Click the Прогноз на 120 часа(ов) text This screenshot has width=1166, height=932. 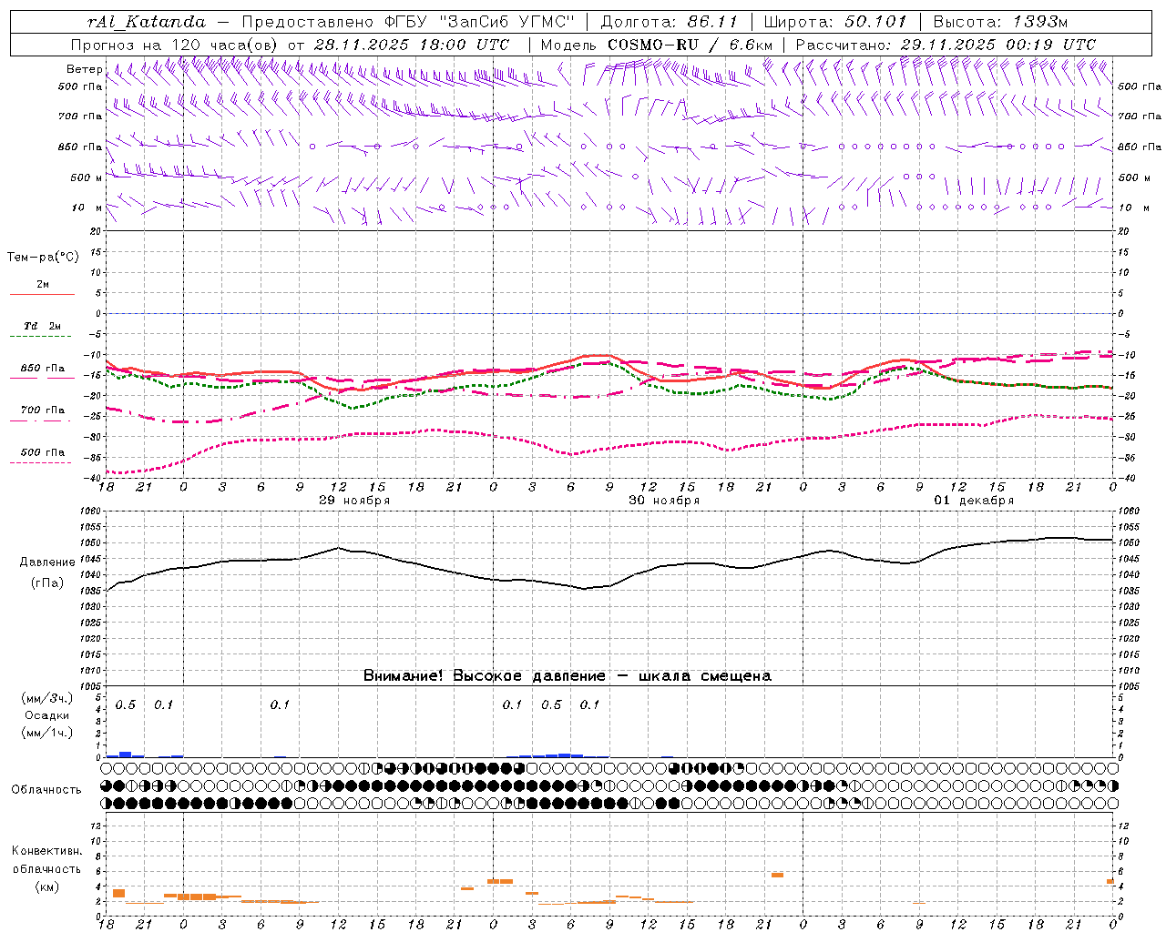pyautogui.click(x=175, y=45)
